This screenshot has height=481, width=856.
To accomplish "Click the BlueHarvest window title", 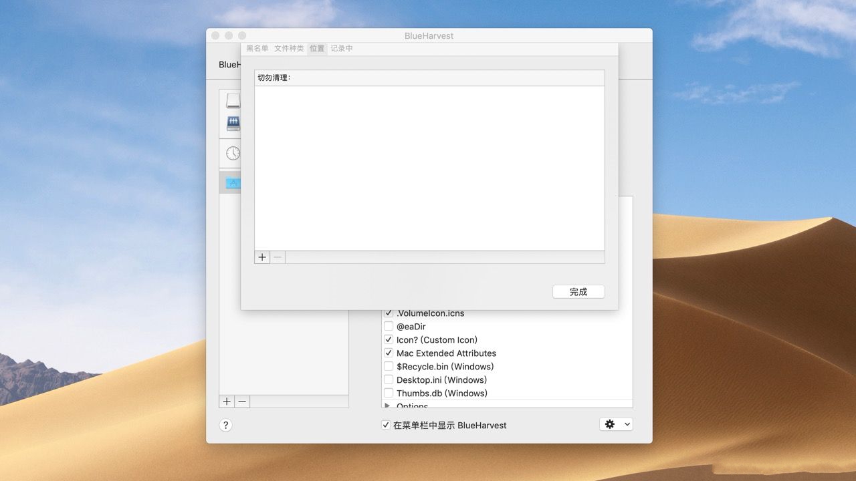I will [x=429, y=35].
